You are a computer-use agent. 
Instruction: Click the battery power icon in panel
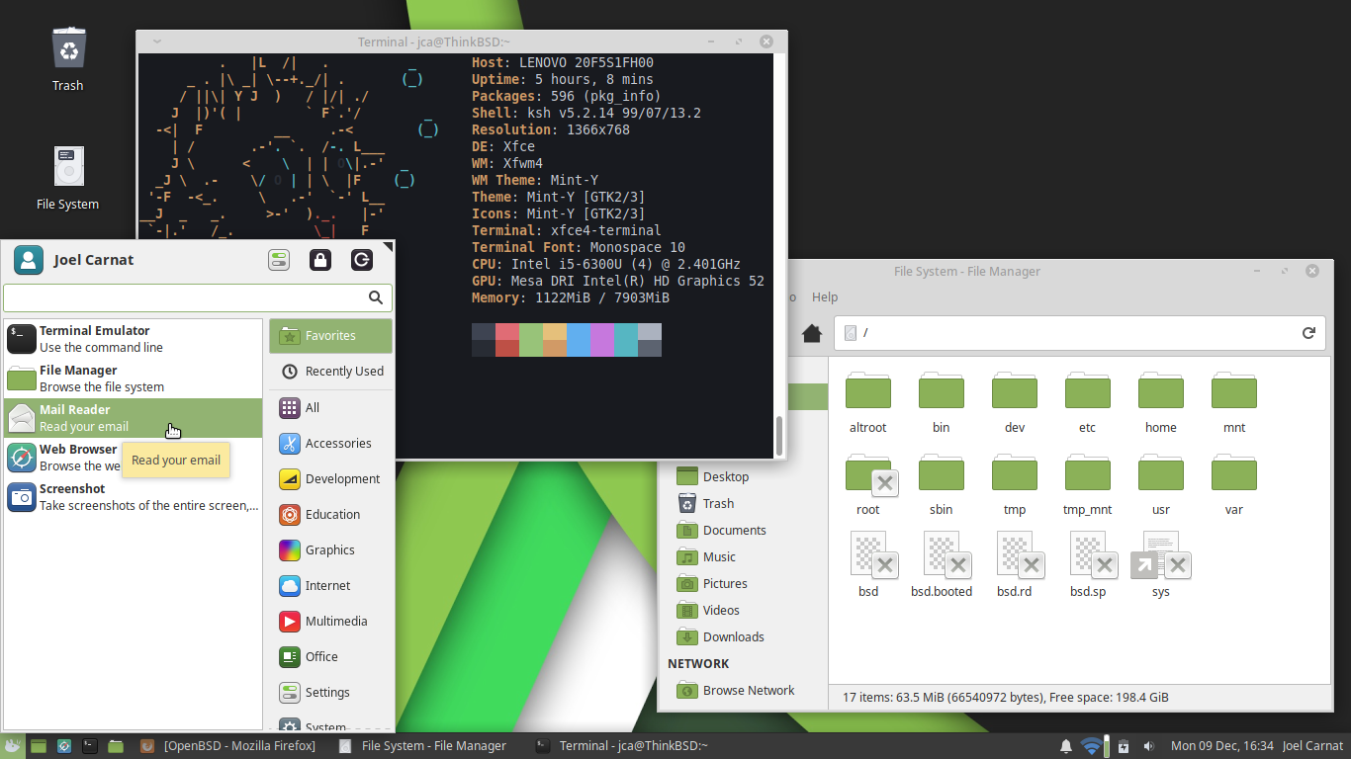click(x=1123, y=746)
